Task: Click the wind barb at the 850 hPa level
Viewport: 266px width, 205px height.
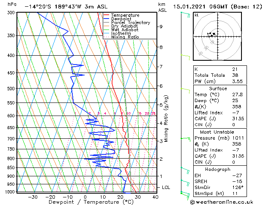Action: click(x=185, y=170)
